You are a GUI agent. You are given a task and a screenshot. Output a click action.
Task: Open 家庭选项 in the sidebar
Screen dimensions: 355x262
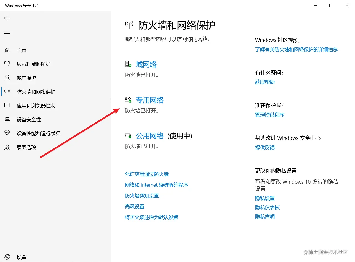(26, 147)
